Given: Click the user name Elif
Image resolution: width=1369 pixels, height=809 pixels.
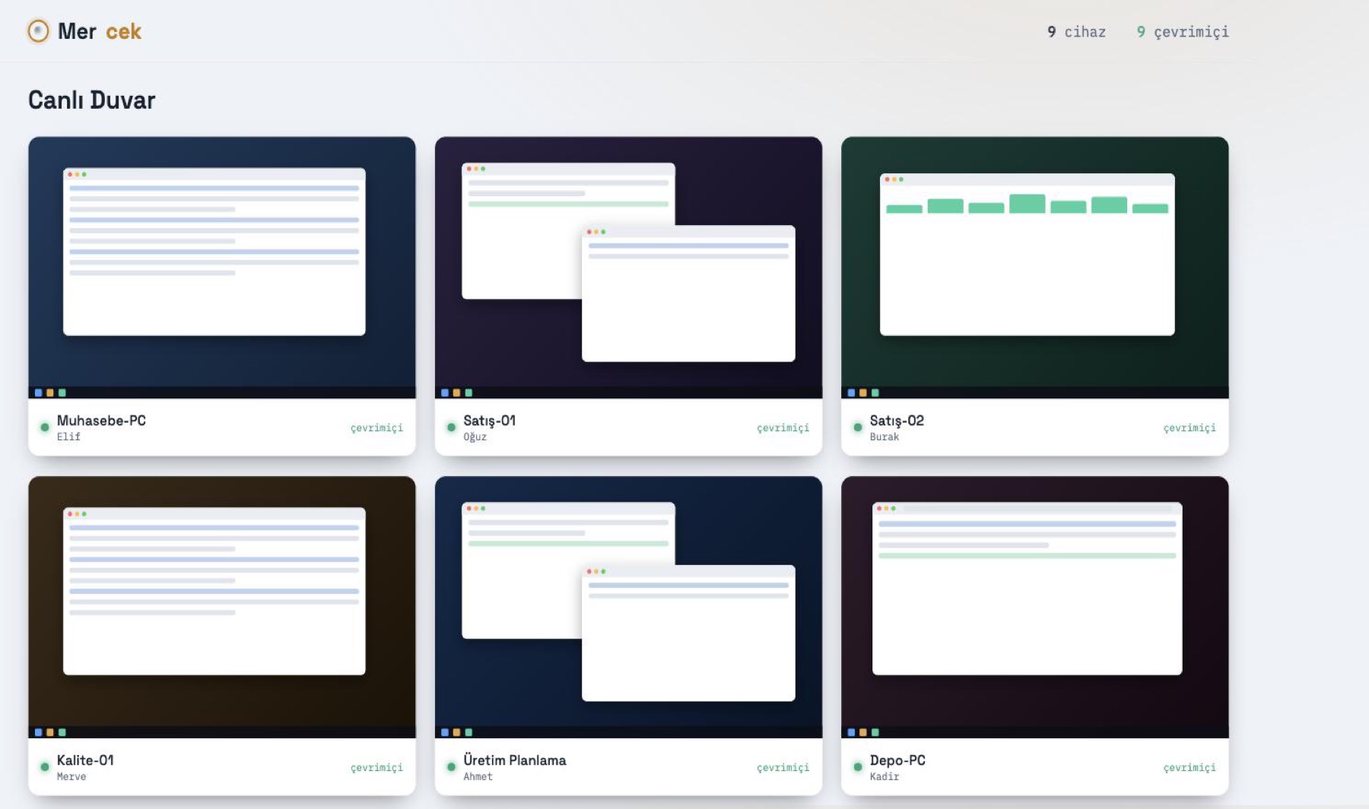Looking at the screenshot, I should pos(68,436).
